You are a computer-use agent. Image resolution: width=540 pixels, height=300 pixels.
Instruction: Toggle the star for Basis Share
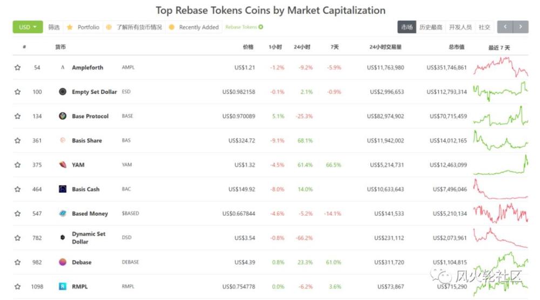(x=18, y=141)
